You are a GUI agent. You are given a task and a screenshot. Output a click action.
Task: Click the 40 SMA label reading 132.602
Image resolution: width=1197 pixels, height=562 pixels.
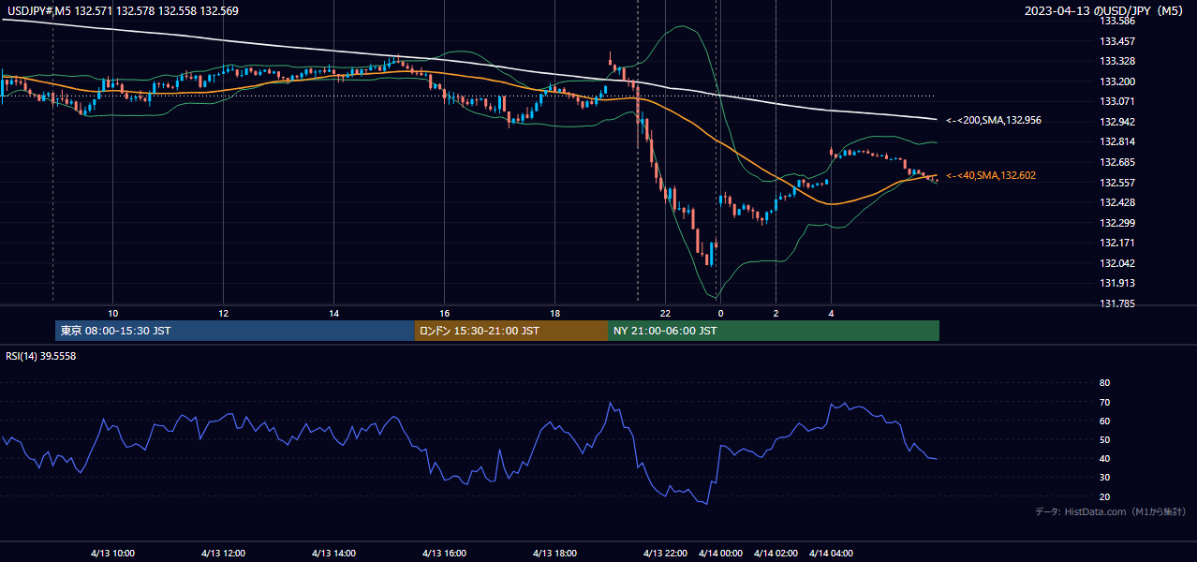990,175
